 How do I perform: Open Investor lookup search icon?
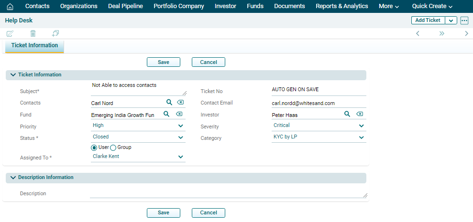point(347,114)
